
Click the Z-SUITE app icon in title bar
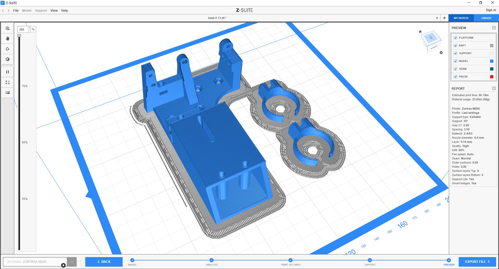[3, 3]
